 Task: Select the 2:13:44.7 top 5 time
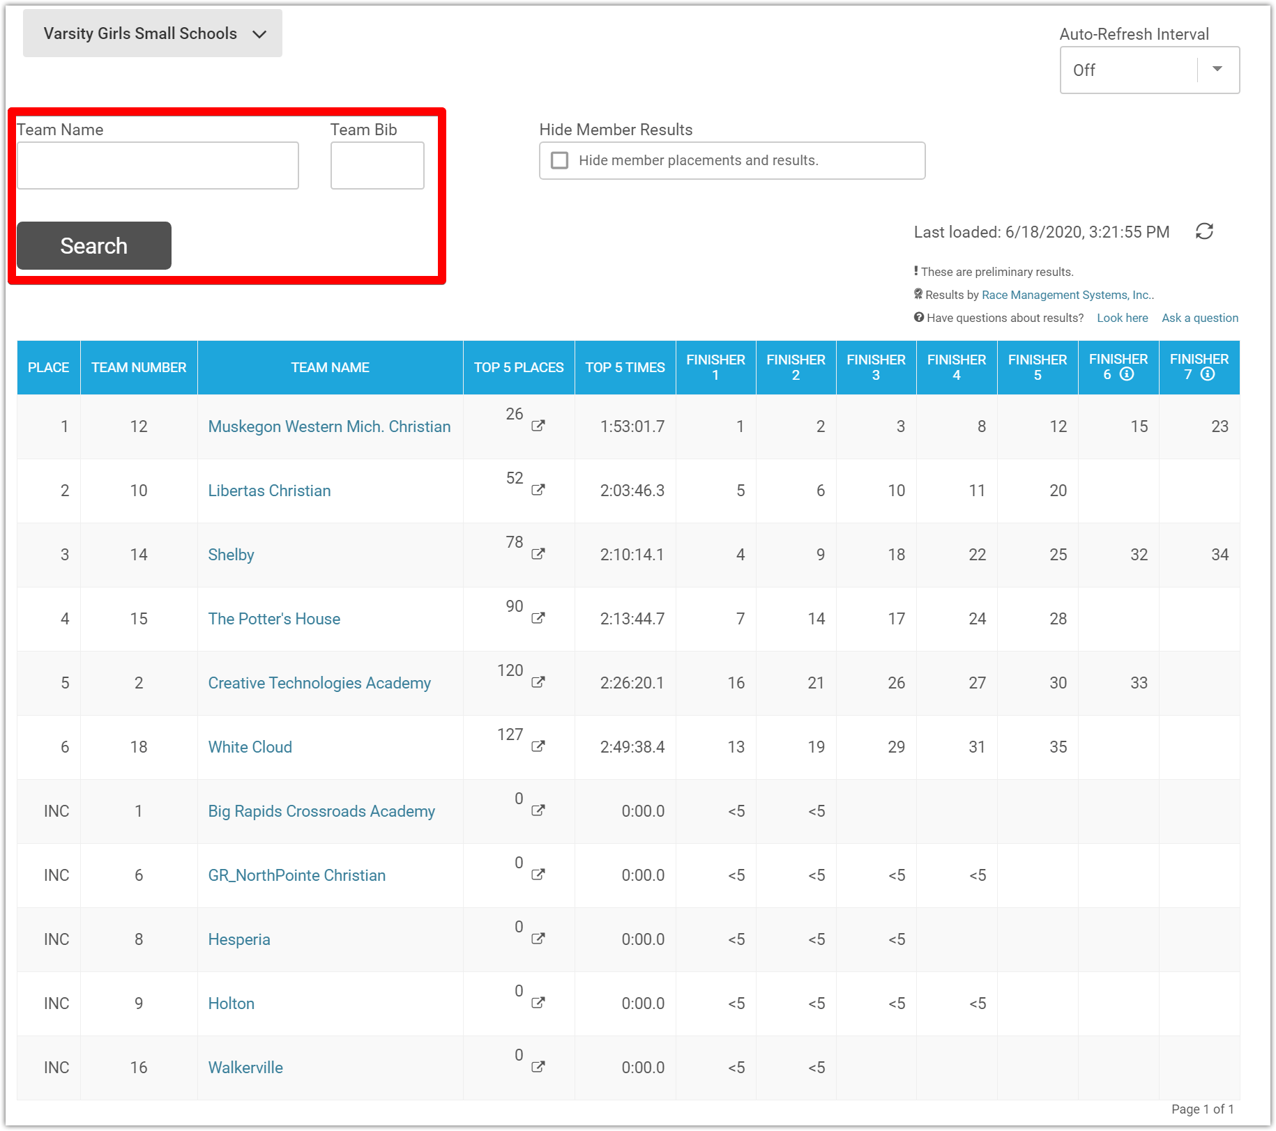pos(632,619)
